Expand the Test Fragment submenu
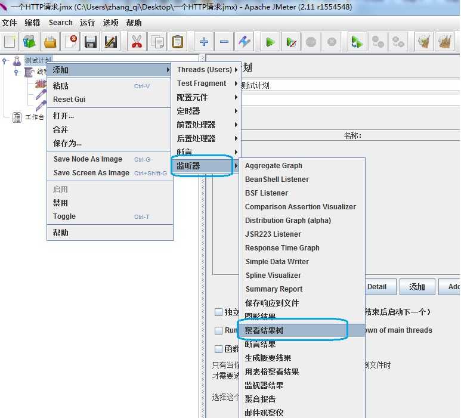Screen dimensions: 461x418 click(207, 83)
